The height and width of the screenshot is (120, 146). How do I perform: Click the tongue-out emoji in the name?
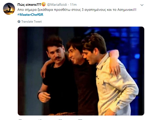(44, 4)
